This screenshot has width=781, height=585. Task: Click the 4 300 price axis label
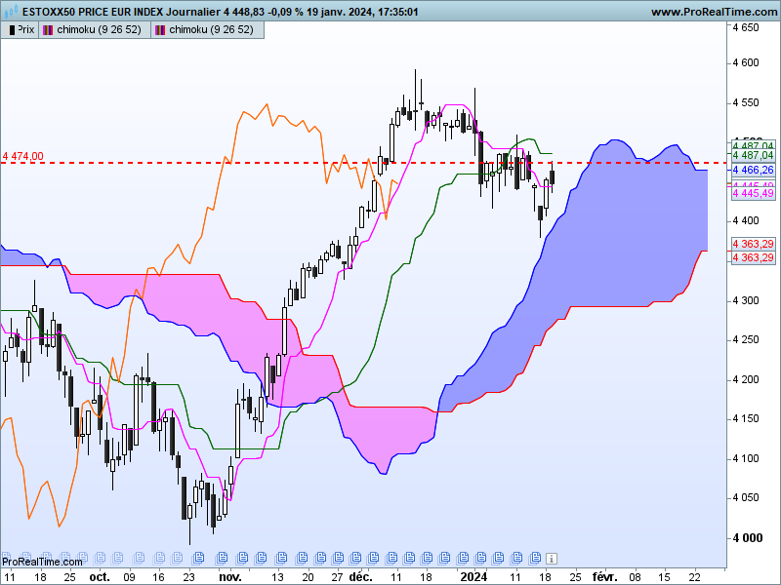click(746, 300)
